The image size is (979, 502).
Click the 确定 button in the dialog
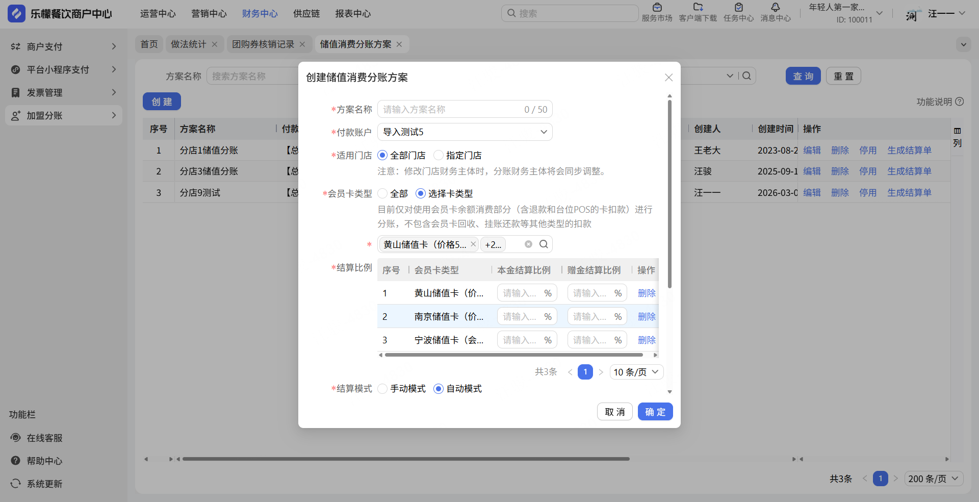[655, 412]
